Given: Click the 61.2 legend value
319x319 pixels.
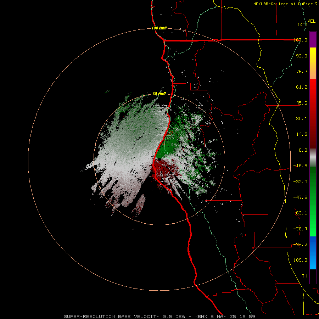Looking at the screenshot, I should pyautogui.click(x=302, y=87).
